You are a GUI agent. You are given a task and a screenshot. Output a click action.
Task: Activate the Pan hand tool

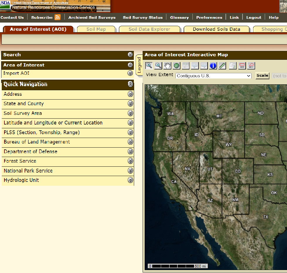tap(167, 66)
